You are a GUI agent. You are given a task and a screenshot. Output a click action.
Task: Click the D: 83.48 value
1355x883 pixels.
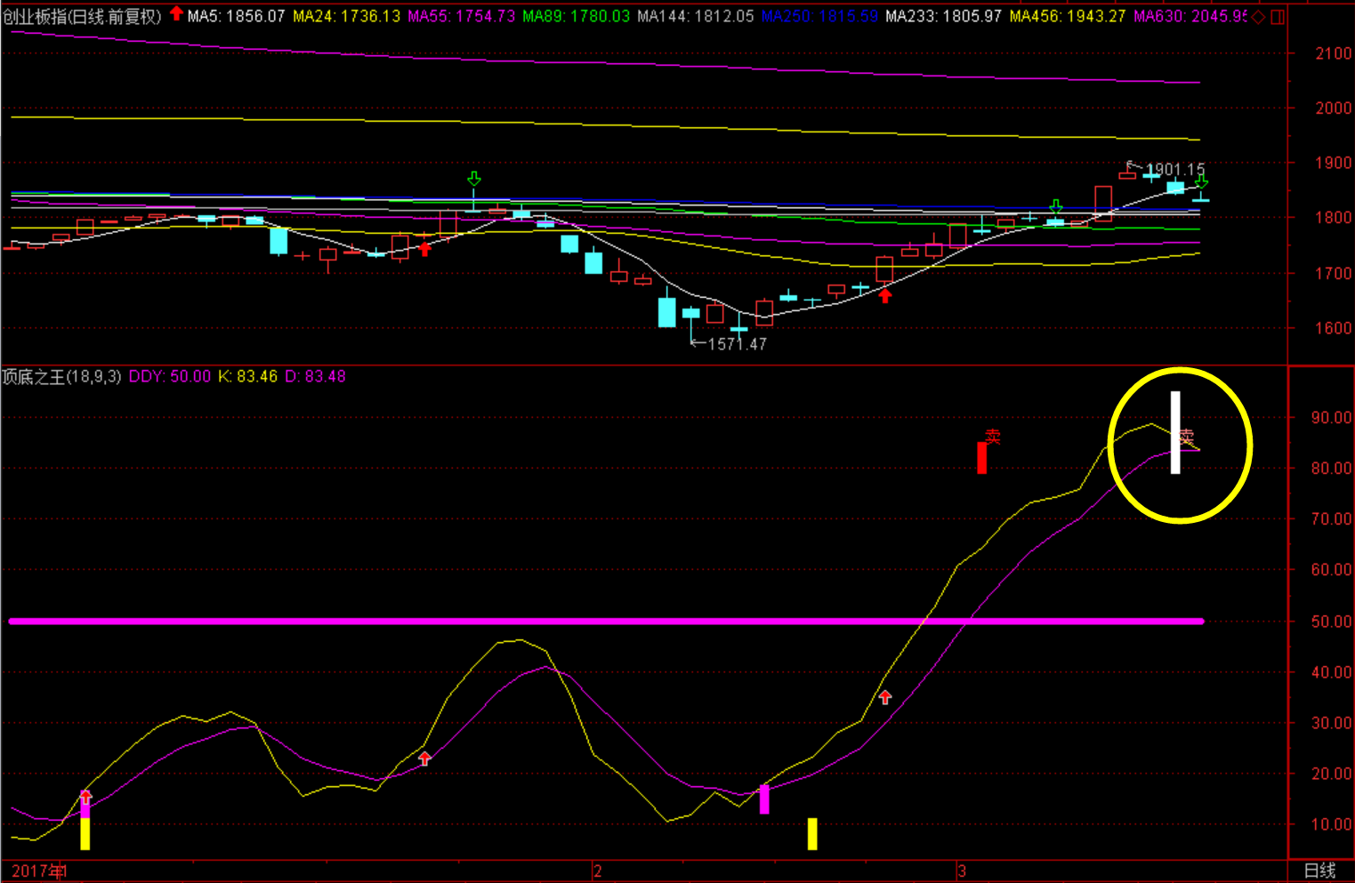[315, 377]
